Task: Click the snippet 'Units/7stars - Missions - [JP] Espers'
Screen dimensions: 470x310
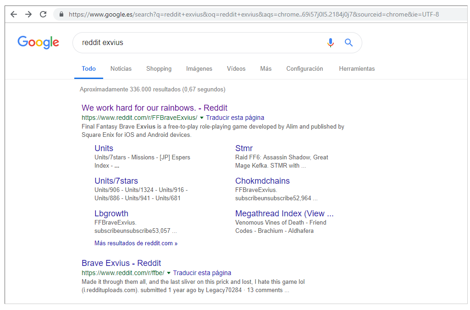Action: click(142, 157)
